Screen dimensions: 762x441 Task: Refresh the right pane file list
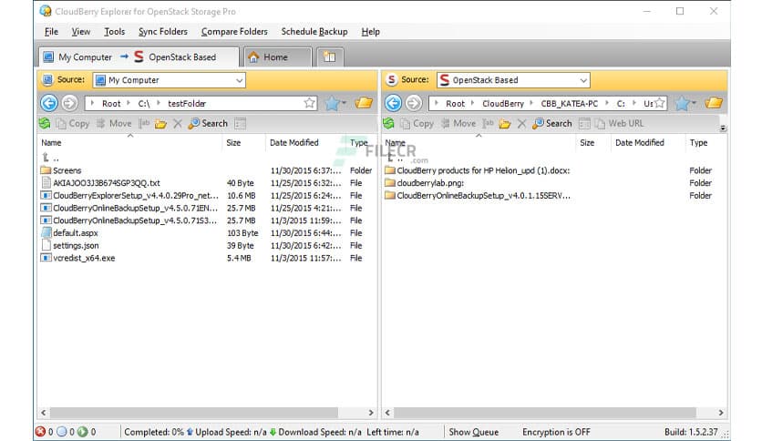click(x=388, y=123)
